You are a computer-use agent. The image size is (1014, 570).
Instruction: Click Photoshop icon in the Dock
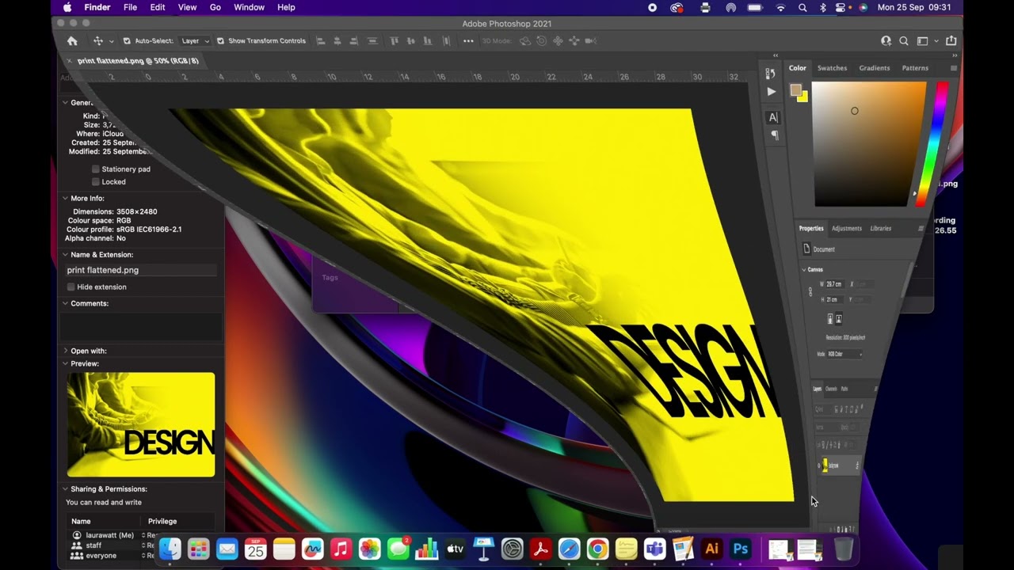point(740,549)
